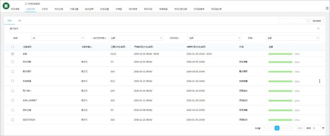Select the 资料收集 task checkbox
The width and height of the screenshot is (330, 136).
click(x=13, y=110)
